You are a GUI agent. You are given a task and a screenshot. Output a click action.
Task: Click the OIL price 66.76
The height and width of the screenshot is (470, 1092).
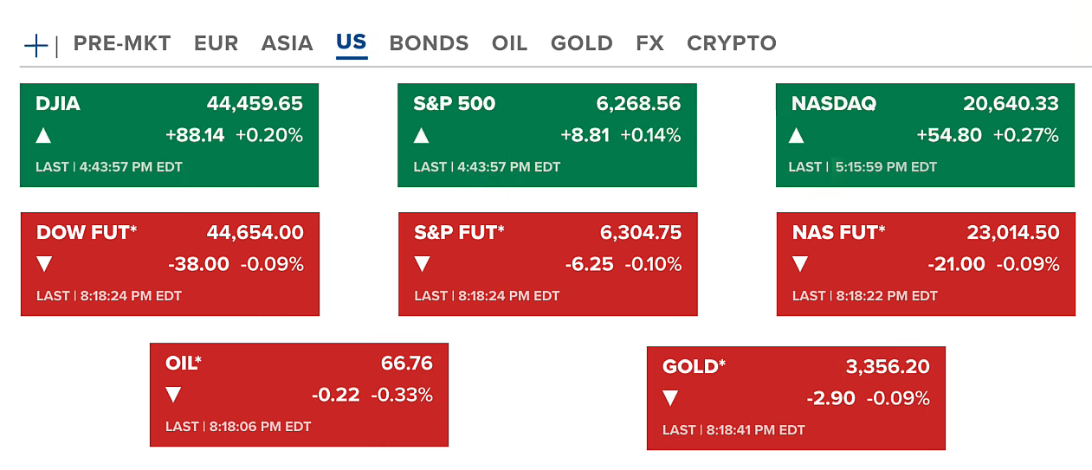(406, 364)
